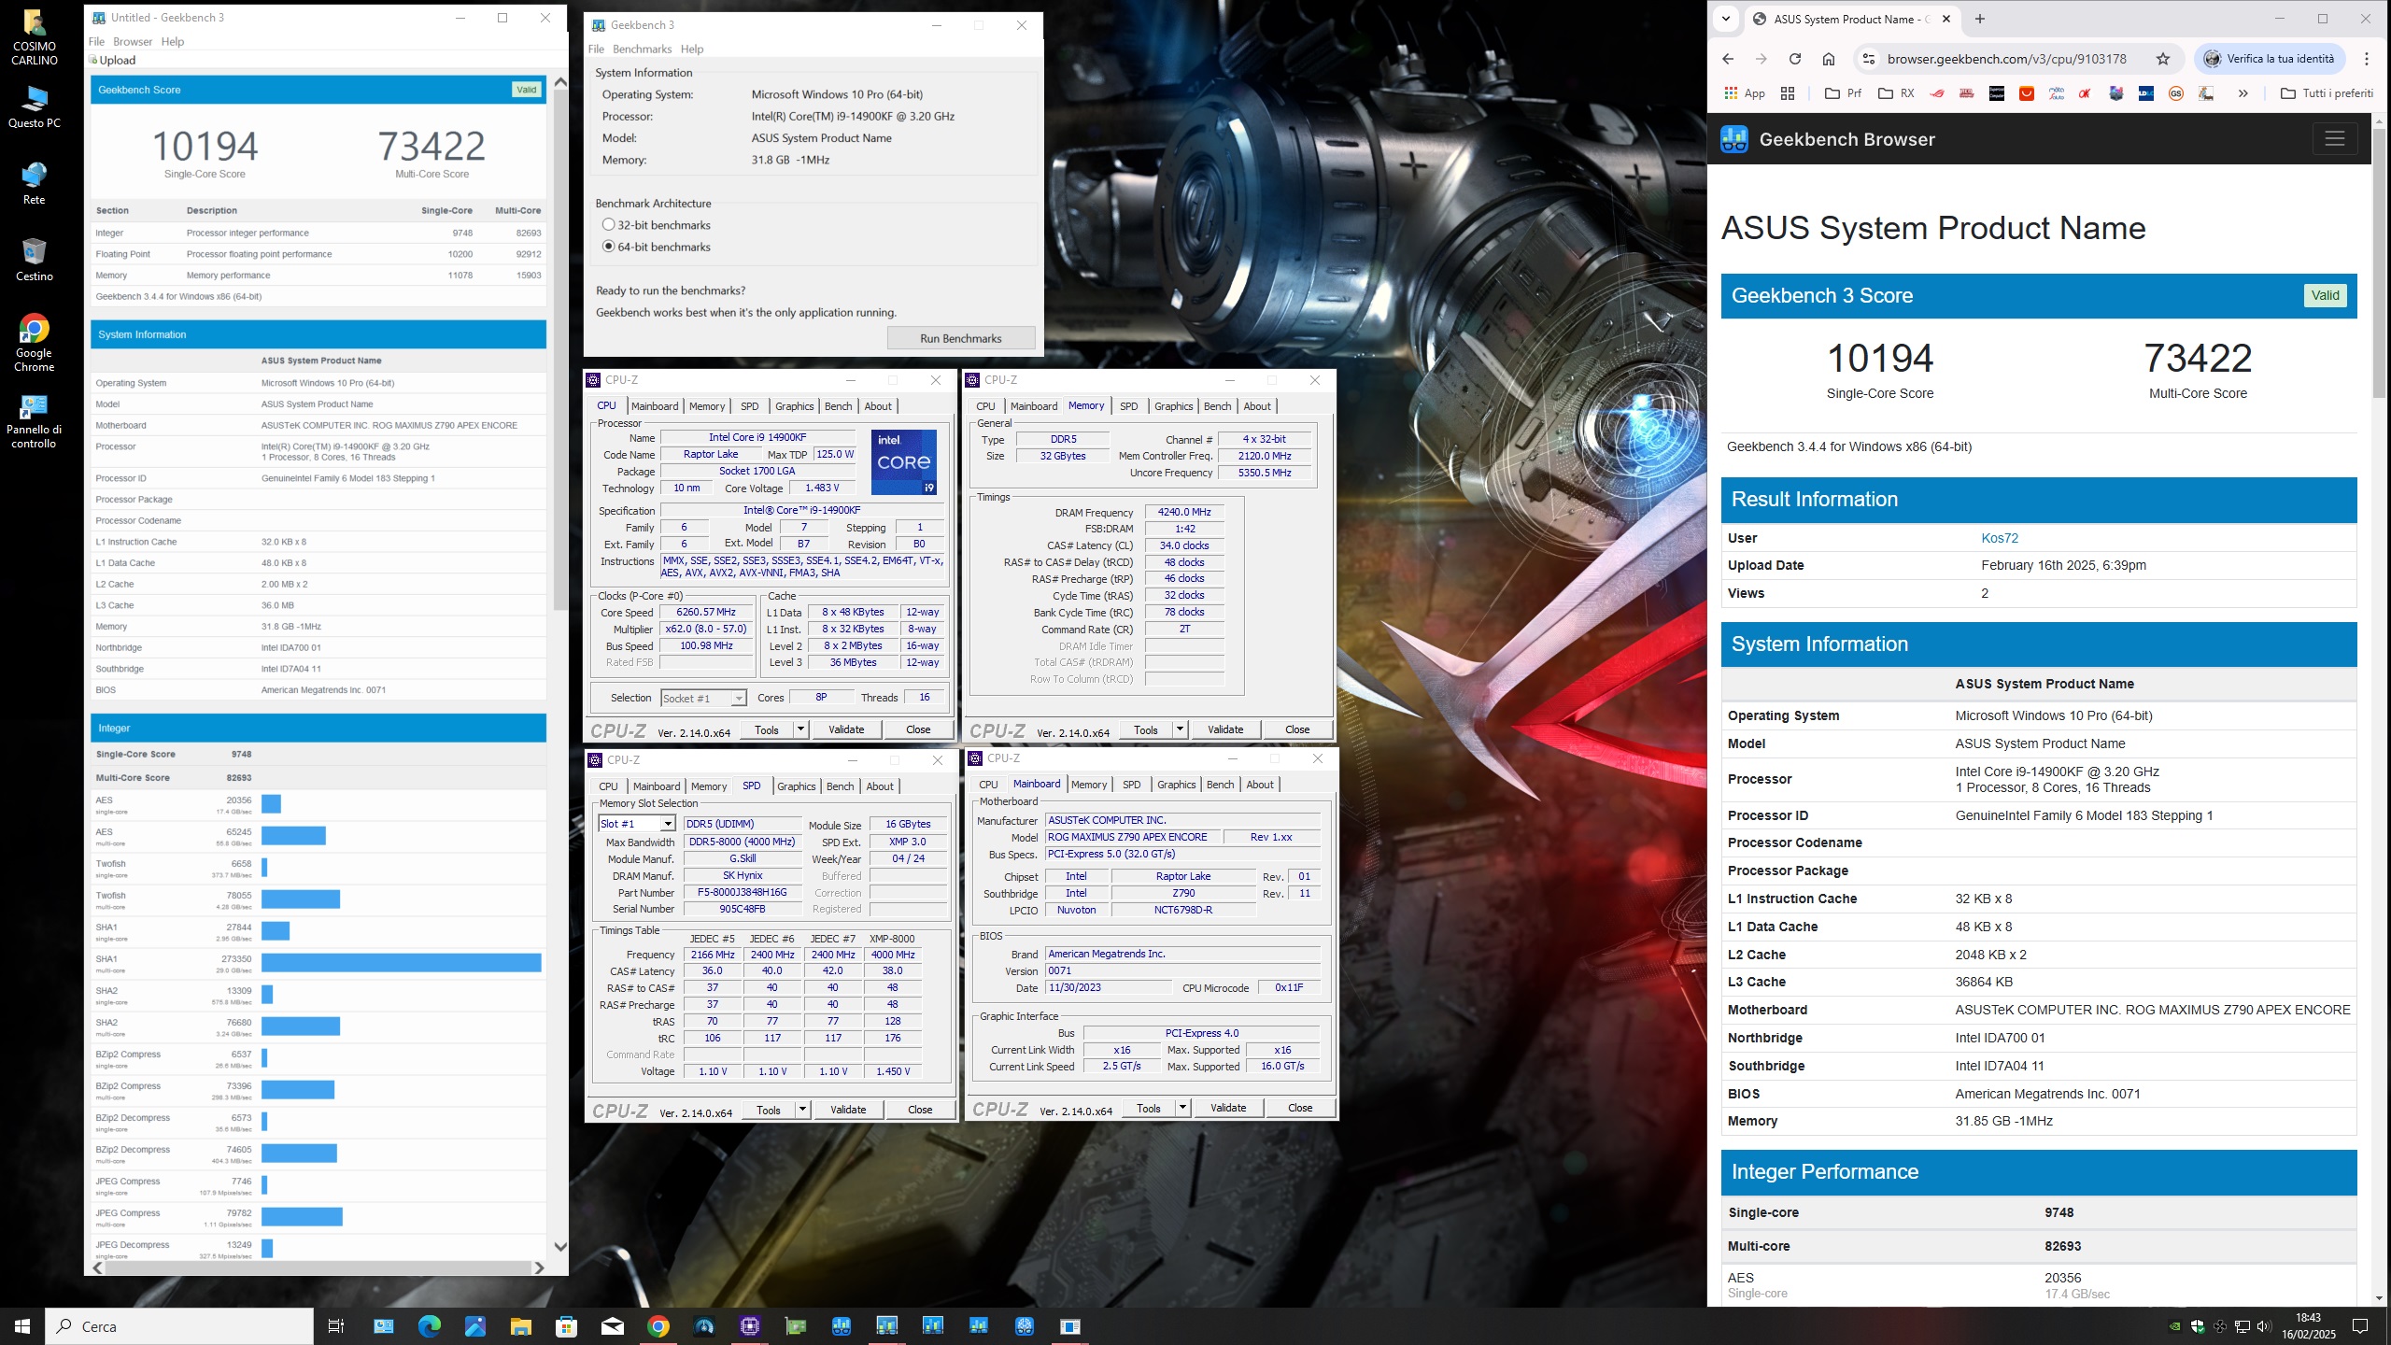
Task: Open the Benchmarks menu in Geekbench 3
Action: click(x=642, y=50)
